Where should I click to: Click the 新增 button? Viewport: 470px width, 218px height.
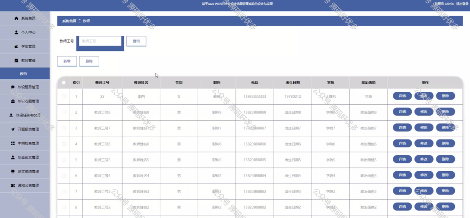(67, 61)
